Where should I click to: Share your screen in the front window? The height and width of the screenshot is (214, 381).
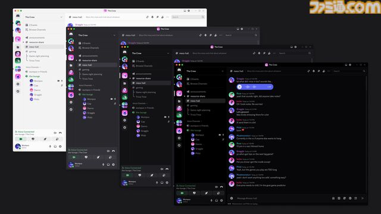tap(194, 193)
